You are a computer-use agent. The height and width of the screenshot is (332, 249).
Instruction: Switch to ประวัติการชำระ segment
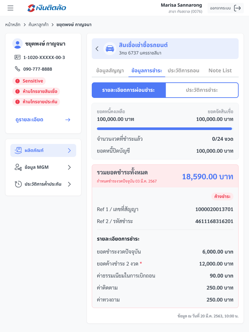[202, 90]
